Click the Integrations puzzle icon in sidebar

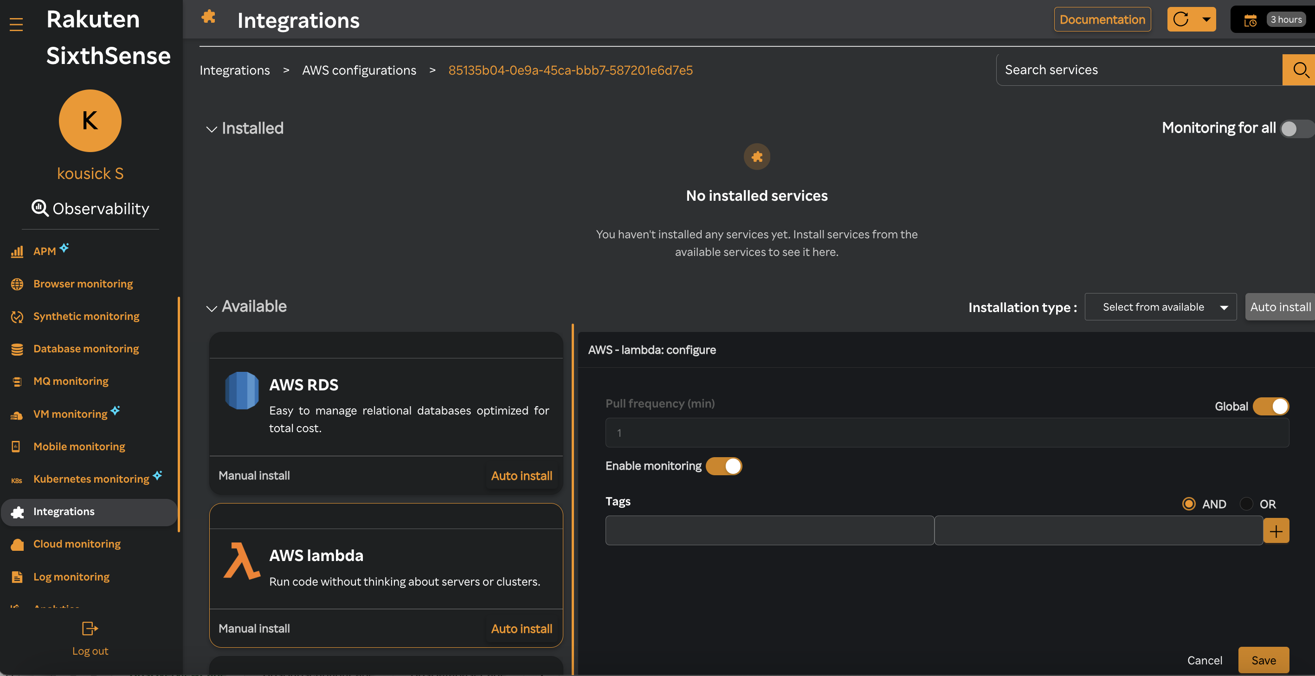(17, 512)
